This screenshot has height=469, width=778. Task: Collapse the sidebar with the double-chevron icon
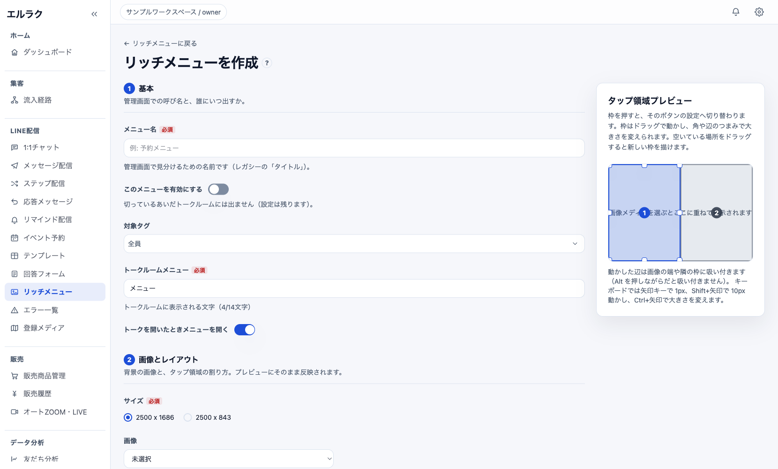94,14
